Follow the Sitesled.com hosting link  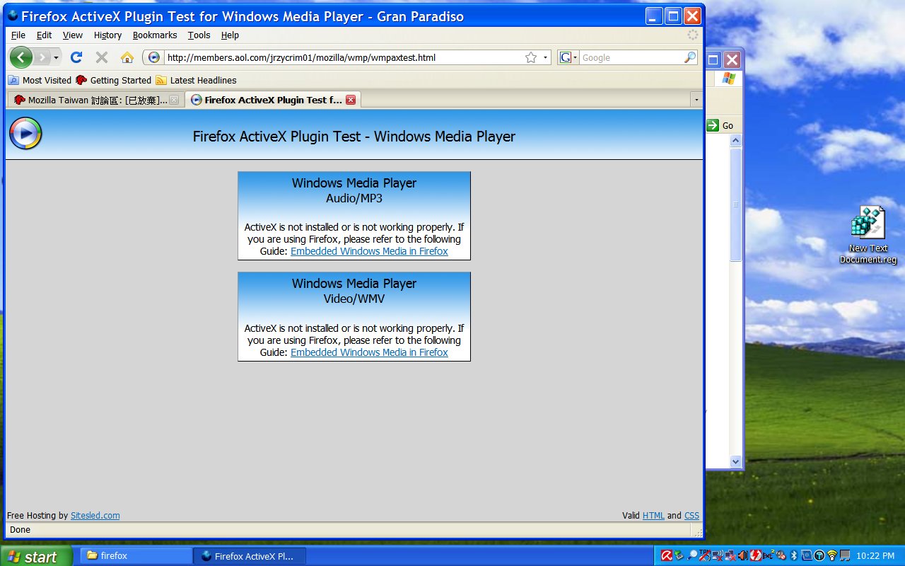coord(95,516)
